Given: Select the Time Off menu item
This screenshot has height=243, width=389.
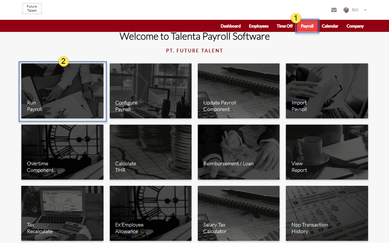Looking at the screenshot, I should 284,26.
